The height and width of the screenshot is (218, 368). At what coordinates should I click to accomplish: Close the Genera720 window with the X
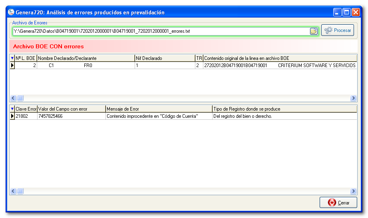coord(356,12)
